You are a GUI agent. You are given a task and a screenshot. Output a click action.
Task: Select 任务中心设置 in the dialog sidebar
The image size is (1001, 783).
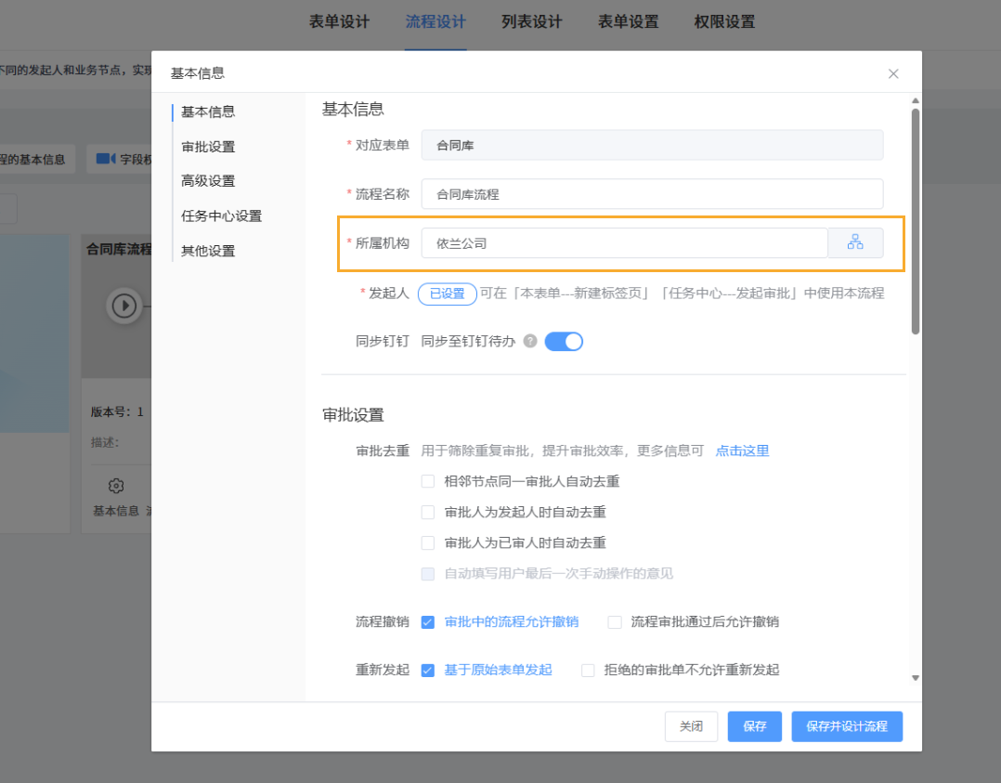click(x=222, y=215)
